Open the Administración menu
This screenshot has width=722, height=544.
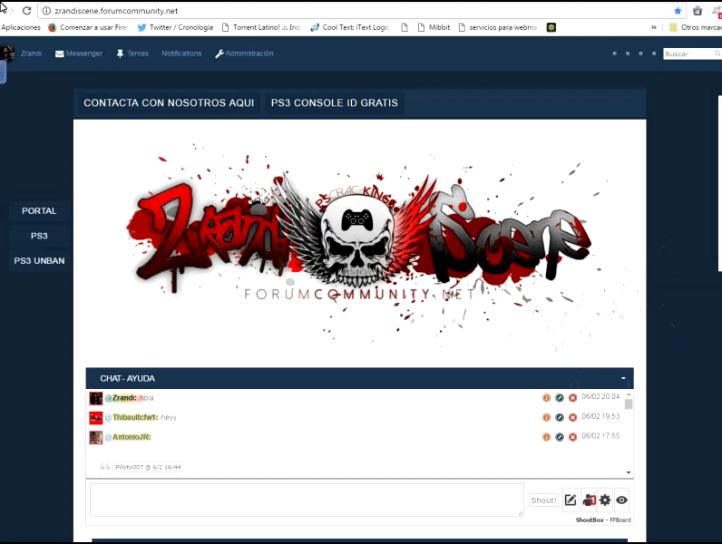(244, 53)
